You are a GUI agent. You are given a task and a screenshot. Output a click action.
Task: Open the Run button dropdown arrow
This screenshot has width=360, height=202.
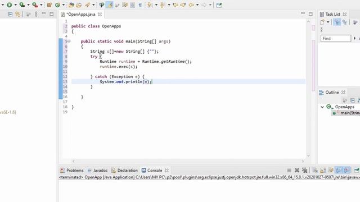click(x=16, y=5)
